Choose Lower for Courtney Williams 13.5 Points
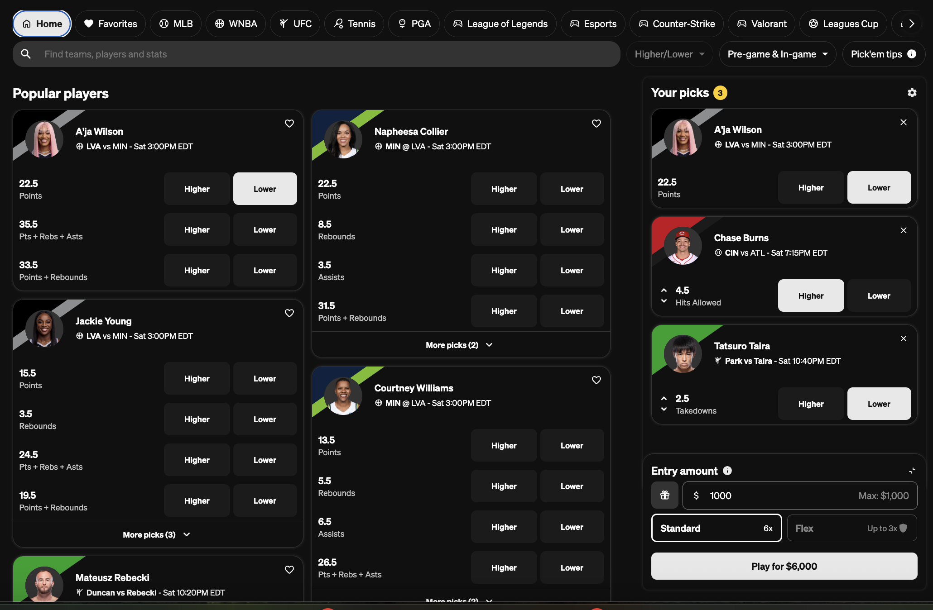Image resolution: width=933 pixels, height=610 pixels. 572,445
